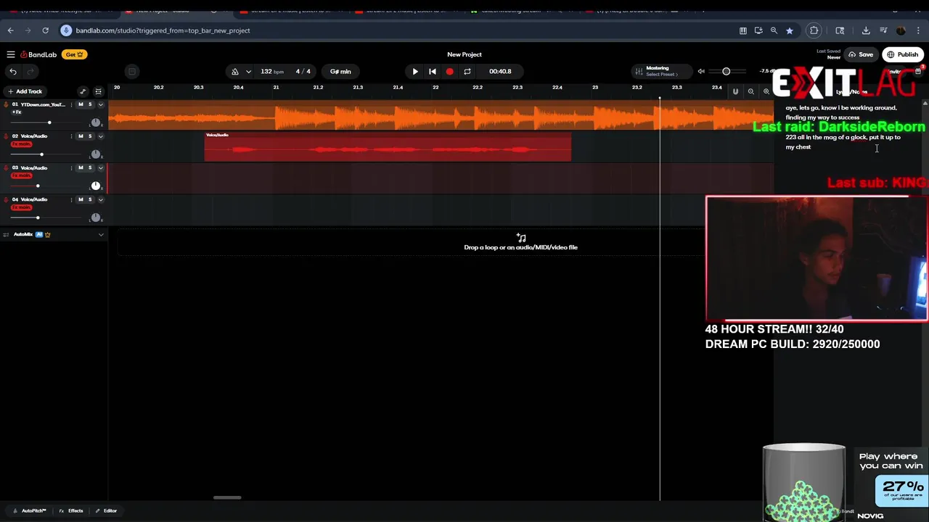
Task: Solo track 03 Voice/Audio
Action: point(90,168)
